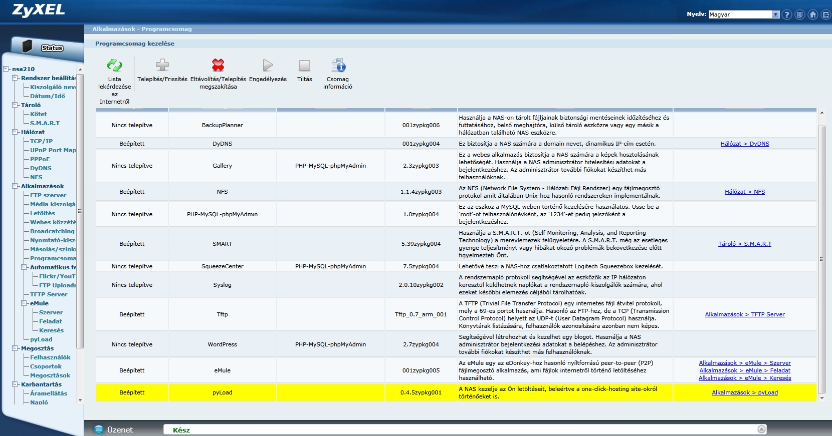
Task: Open Média kiszolgáló in the tree
Action: (x=53, y=204)
